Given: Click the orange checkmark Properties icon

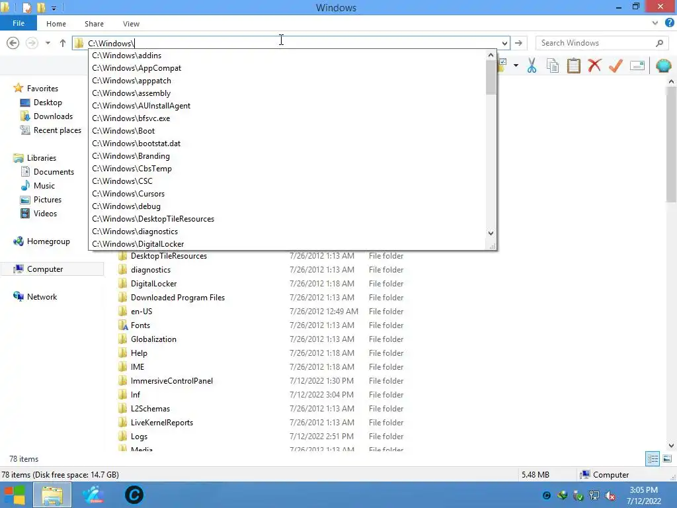Looking at the screenshot, I should coord(616,65).
